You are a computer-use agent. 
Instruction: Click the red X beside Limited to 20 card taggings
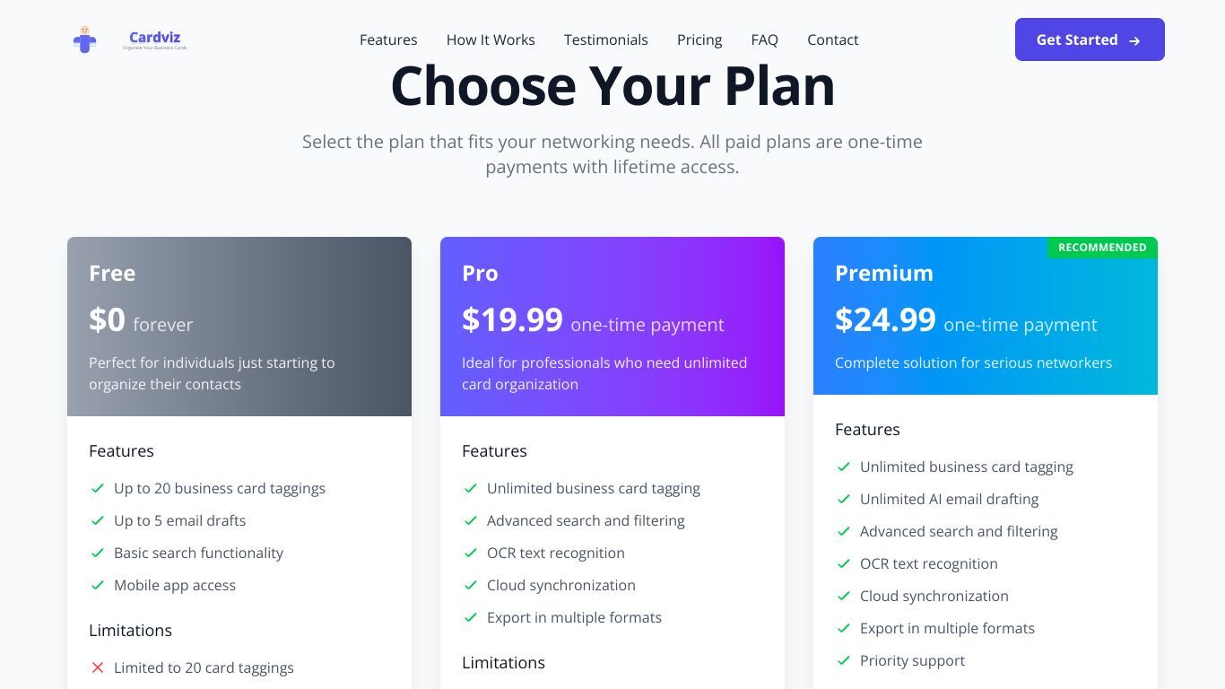(x=98, y=667)
